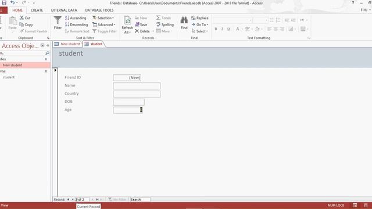Open the DATABASE TOOLS ribbon tab
This screenshot has width=372, height=209.
tap(99, 10)
